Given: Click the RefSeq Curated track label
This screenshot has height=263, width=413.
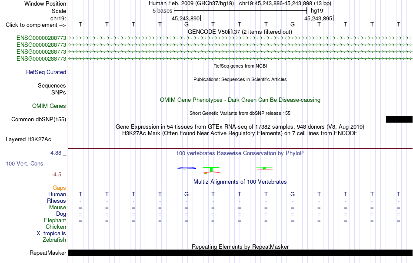Looking at the screenshot, I should coord(46,72).
